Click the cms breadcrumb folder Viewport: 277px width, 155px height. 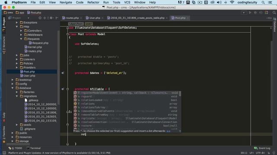click(8, 12)
